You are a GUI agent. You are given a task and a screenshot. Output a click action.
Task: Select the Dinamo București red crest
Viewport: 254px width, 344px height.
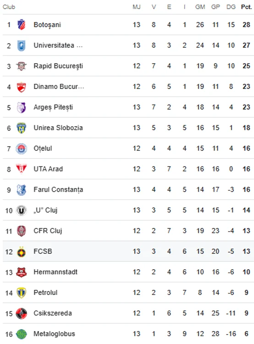pos(21,87)
